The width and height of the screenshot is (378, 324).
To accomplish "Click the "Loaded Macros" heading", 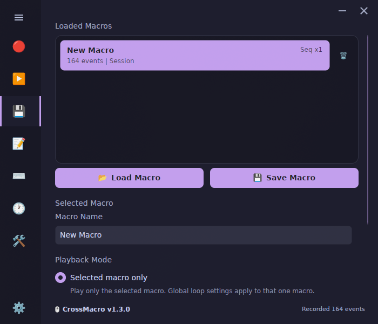I will [x=83, y=26].
